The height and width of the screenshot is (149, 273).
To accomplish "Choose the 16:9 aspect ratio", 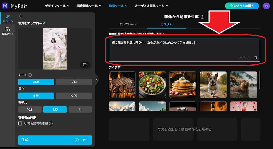I will point(30,109).
